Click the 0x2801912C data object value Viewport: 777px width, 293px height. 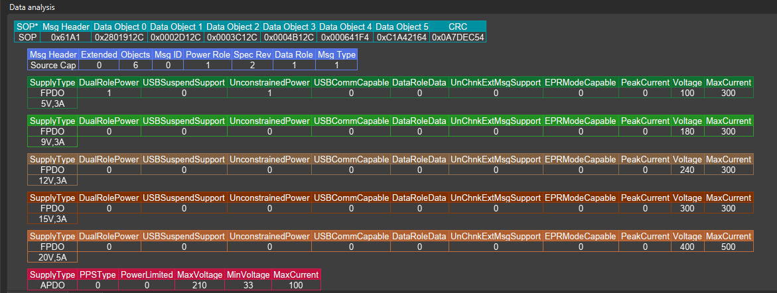coord(119,37)
